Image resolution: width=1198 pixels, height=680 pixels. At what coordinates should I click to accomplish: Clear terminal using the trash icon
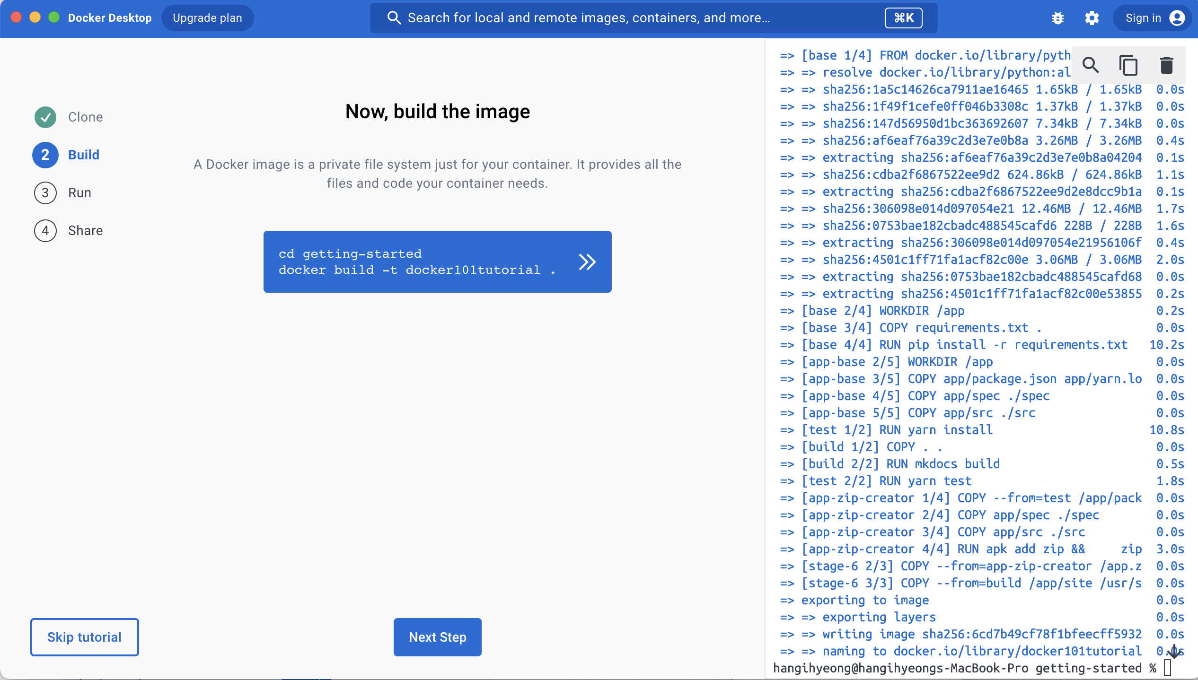(x=1166, y=65)
